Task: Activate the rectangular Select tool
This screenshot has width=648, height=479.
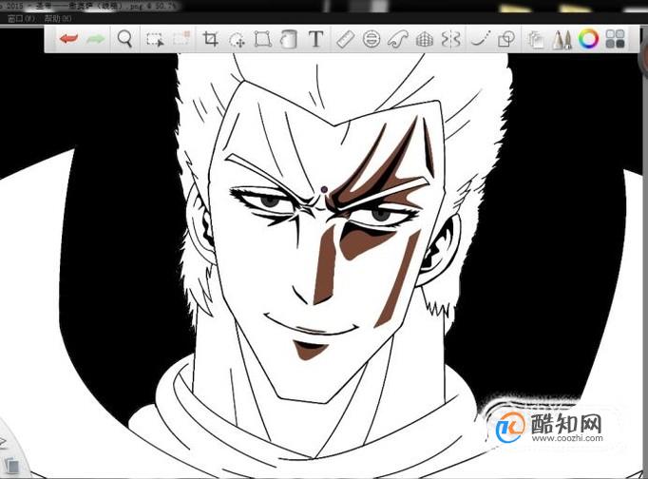Action: (x=155, y=39)
